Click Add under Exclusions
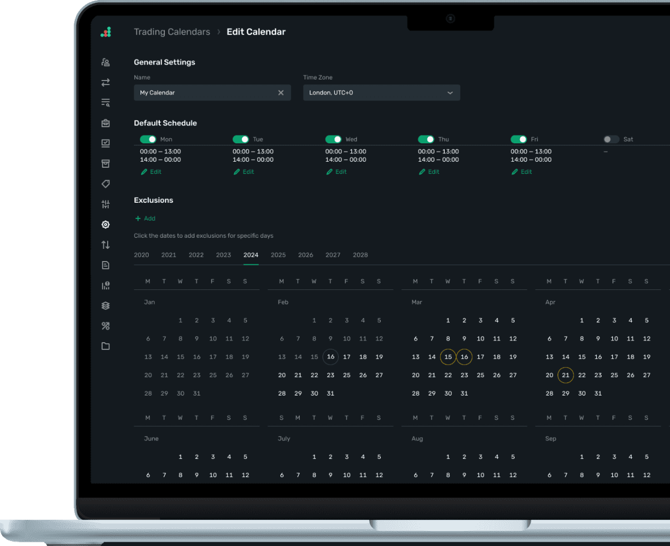 145,218
